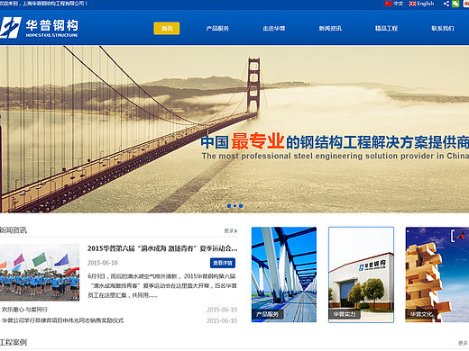This screenshot has width=469, height=351.
Task: Click the Golden Gate bridge banner image
Action: (234, 129)
